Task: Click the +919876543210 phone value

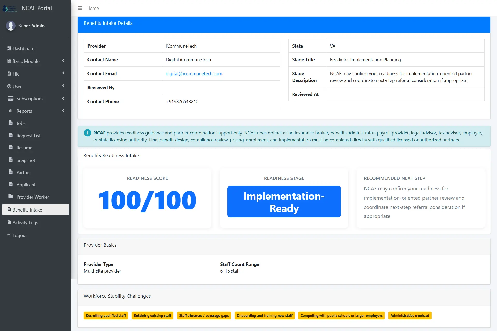Action: tap(182, 102)
